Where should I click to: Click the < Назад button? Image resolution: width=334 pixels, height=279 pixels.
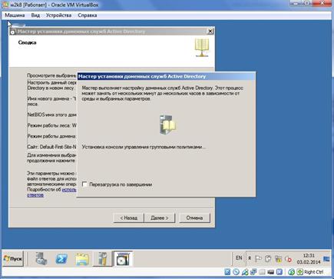129,218
